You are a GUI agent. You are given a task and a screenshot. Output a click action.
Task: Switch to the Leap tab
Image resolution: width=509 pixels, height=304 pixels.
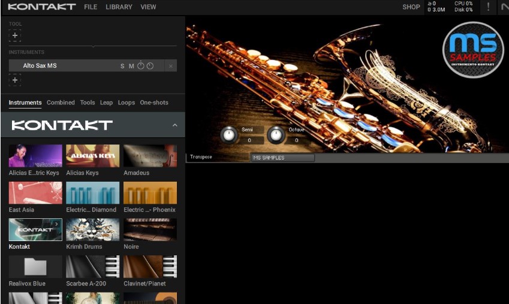coord(106,103)
